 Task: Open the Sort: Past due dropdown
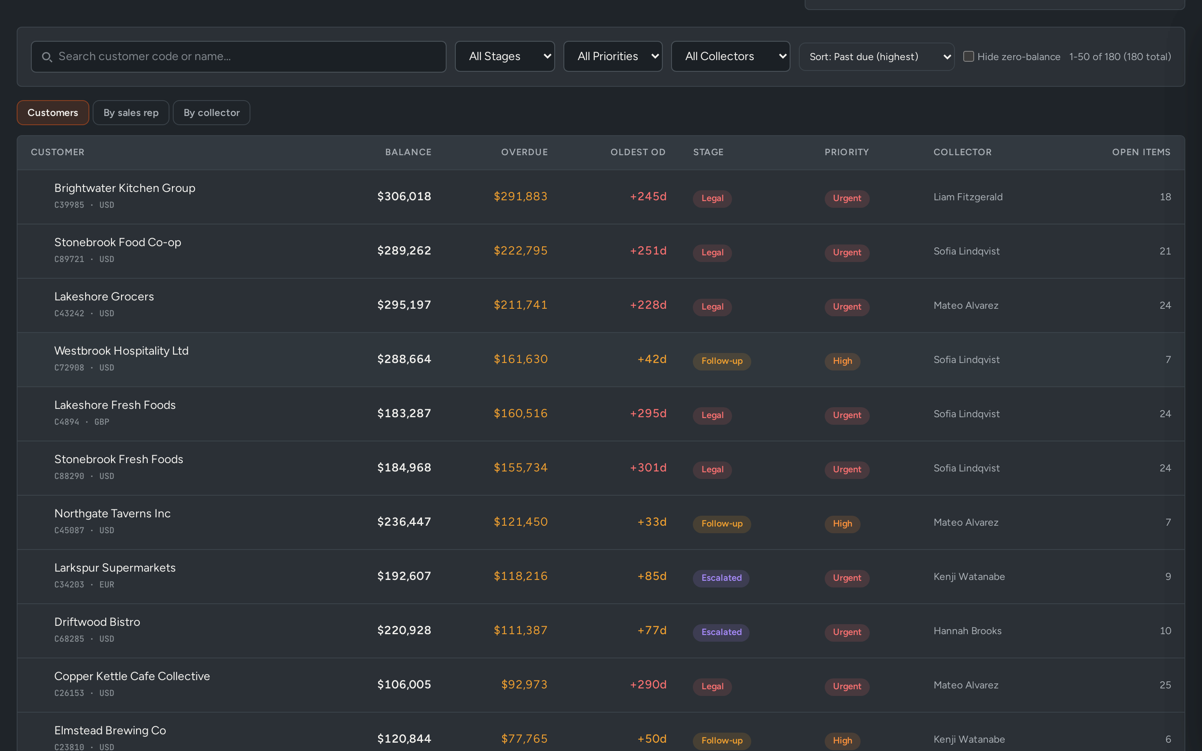(x=876, y=57)
